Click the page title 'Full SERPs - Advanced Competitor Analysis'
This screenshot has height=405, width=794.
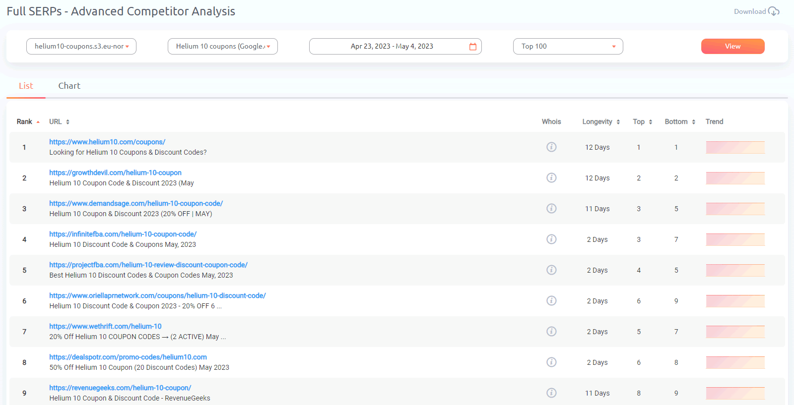click(121, 11)
